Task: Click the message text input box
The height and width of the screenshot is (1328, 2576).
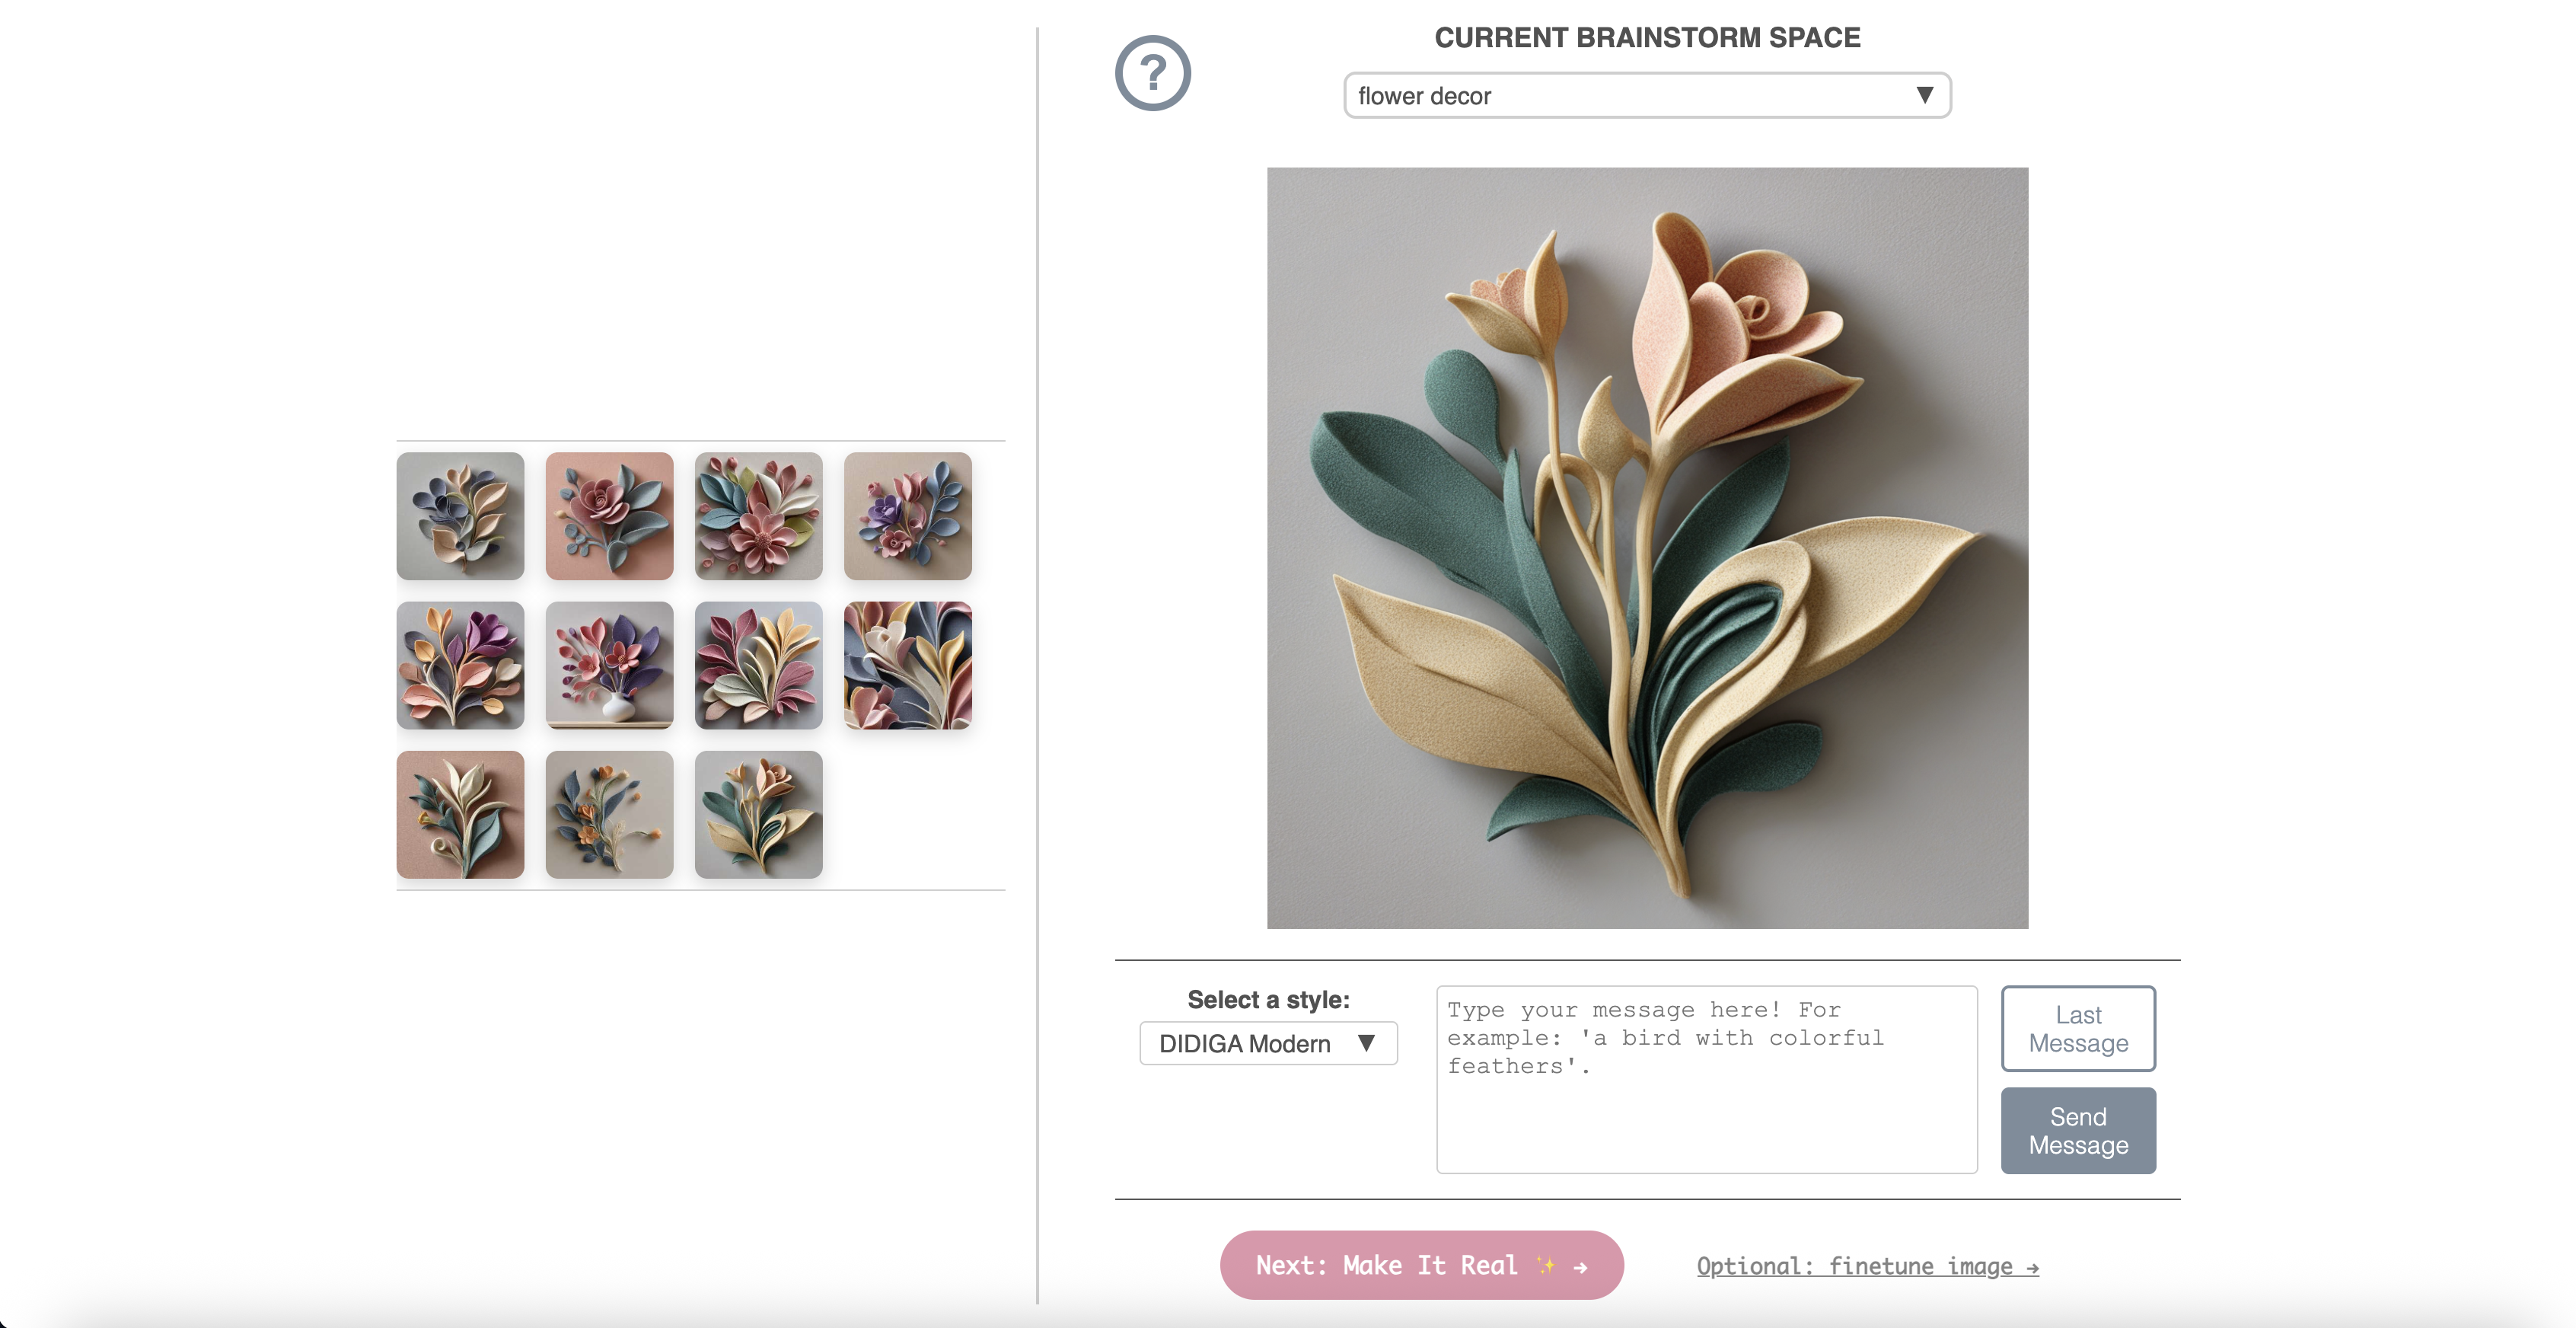Action: click(x=1706, y=1078)
